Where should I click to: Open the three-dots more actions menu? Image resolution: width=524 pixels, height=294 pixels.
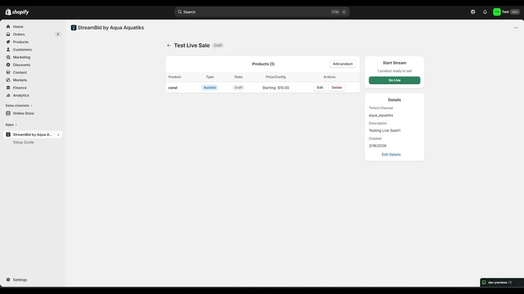tap(516, 27)
